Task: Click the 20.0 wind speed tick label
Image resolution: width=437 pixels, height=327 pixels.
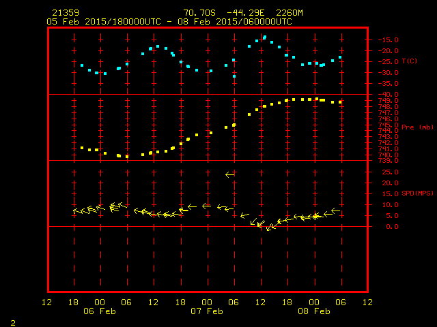Action: click(x=390, y=183)
